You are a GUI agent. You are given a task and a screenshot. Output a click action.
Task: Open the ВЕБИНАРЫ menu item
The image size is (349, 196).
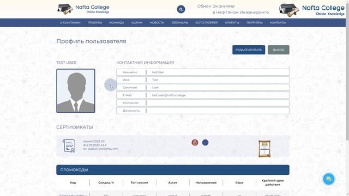pyautogui.click(x=180, y=23)
